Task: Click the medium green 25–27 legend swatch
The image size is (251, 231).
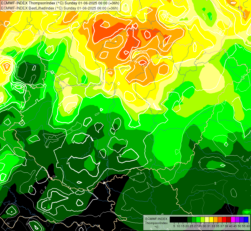Action: [194, 219]
